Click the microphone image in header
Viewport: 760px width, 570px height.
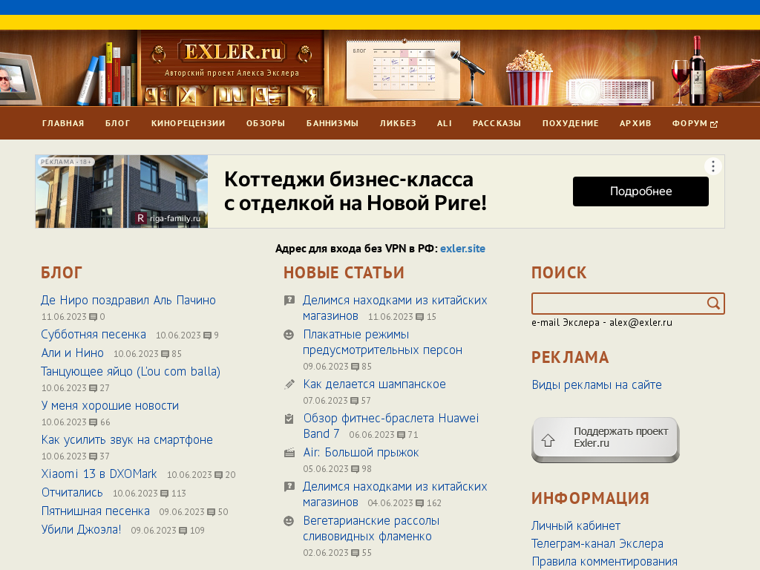[x=468, y=77]
